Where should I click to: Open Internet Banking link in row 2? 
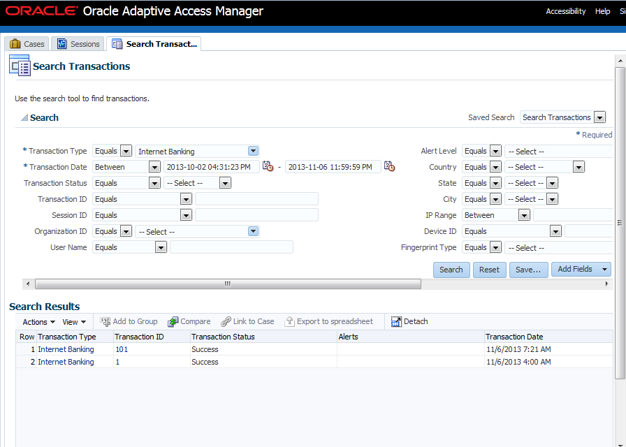[x=66, y=362]
